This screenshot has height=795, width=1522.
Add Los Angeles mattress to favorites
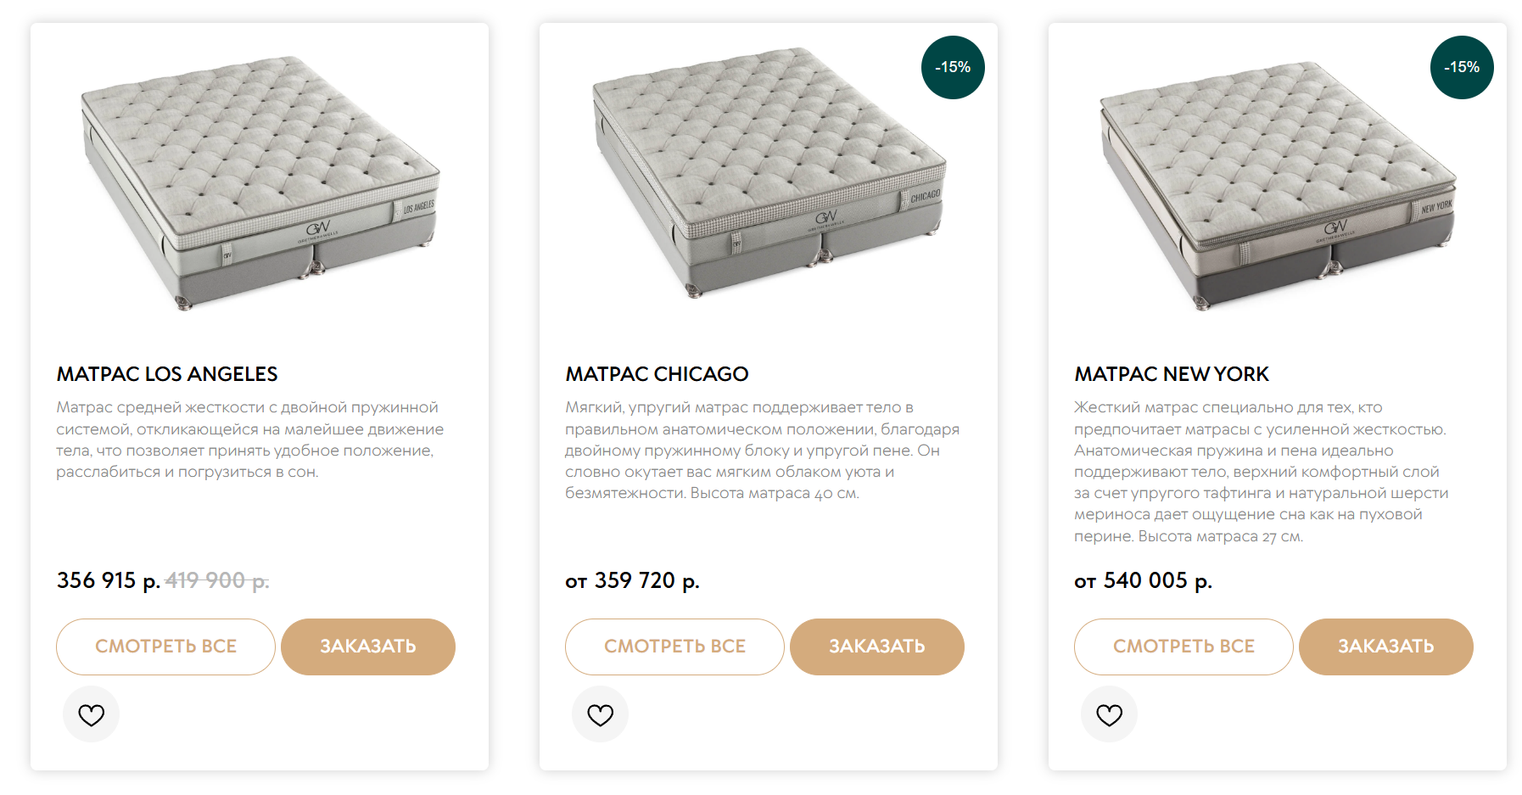[91, 714]
